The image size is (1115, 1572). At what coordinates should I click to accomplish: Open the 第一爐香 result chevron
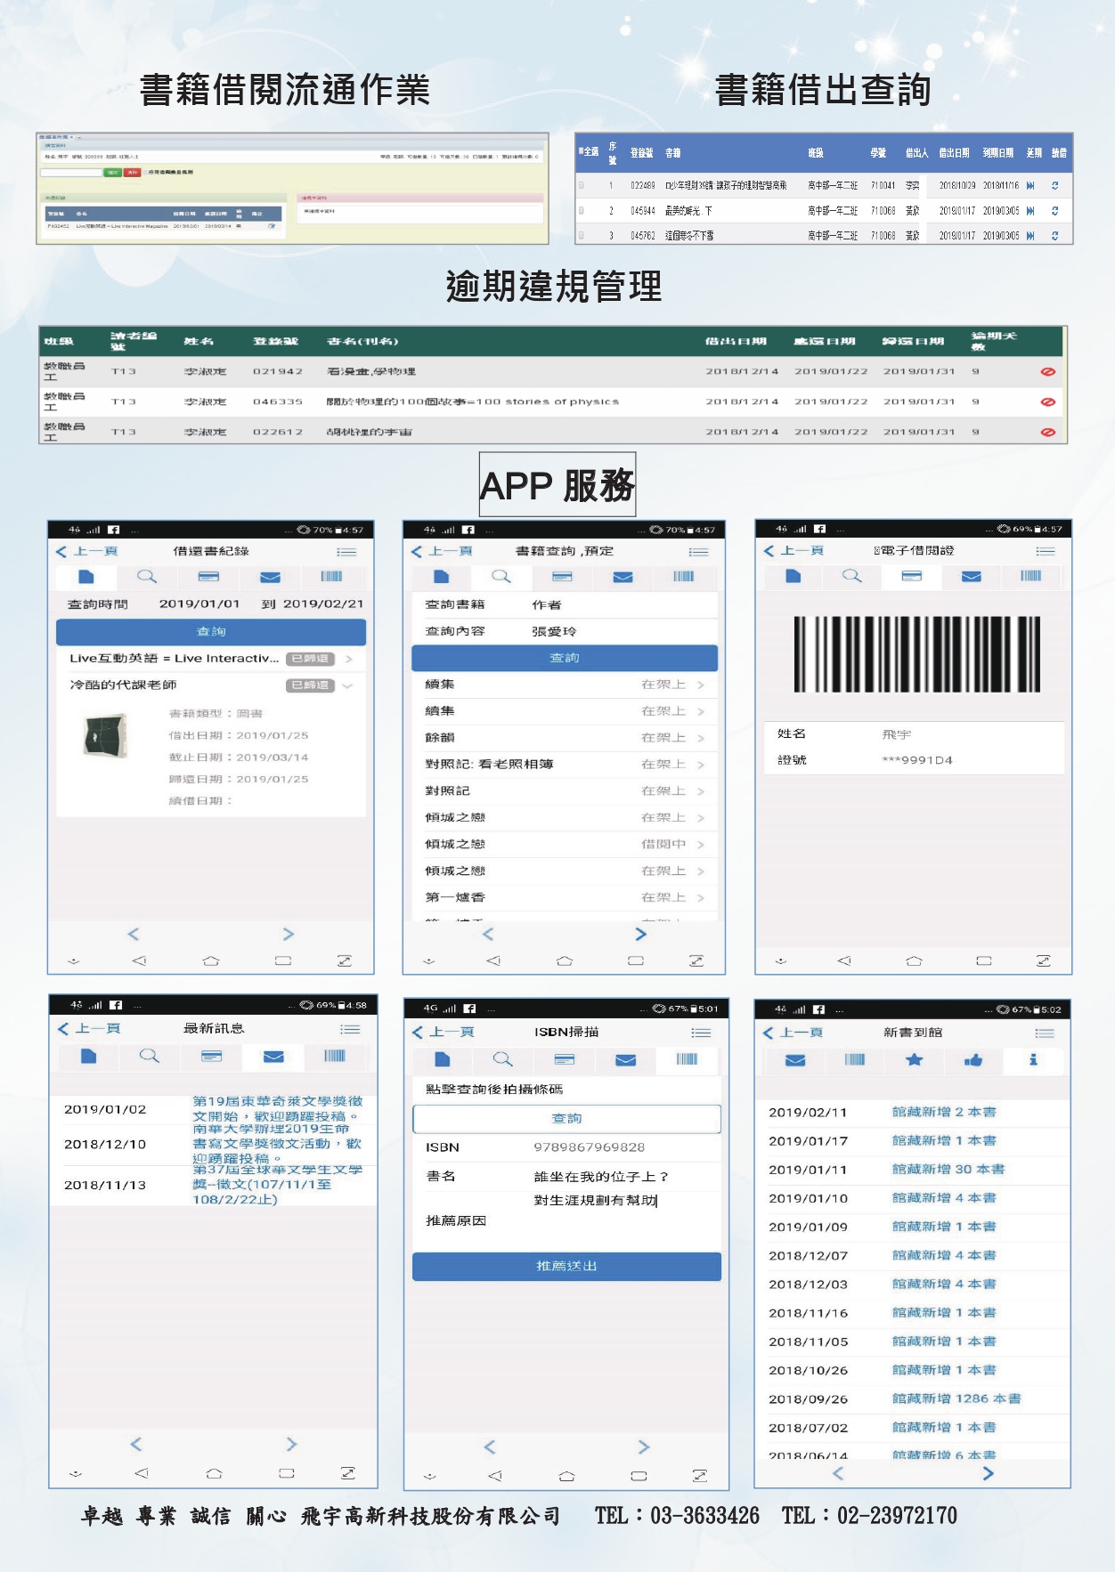[x=701, y=897]
